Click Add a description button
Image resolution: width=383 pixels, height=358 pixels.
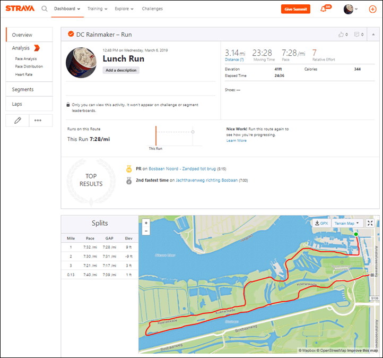tap(121, 70)
